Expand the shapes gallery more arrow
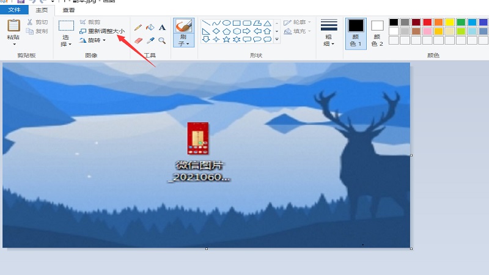The width and height of the screenshot is (489, 275). coord(277,40)
